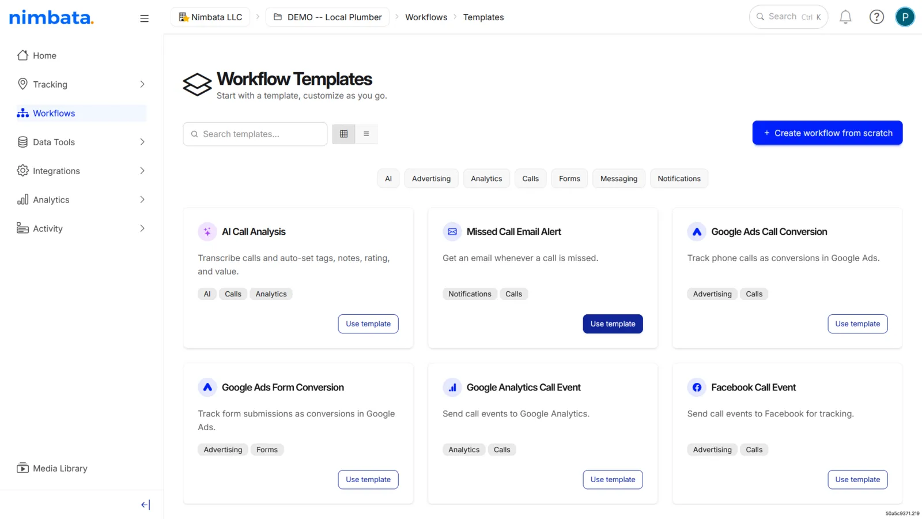This screenshot has height=519, width=922.
Task: Click the Google Analytics Call Event title
Action: pyautogui.click(x=523, y=388)
